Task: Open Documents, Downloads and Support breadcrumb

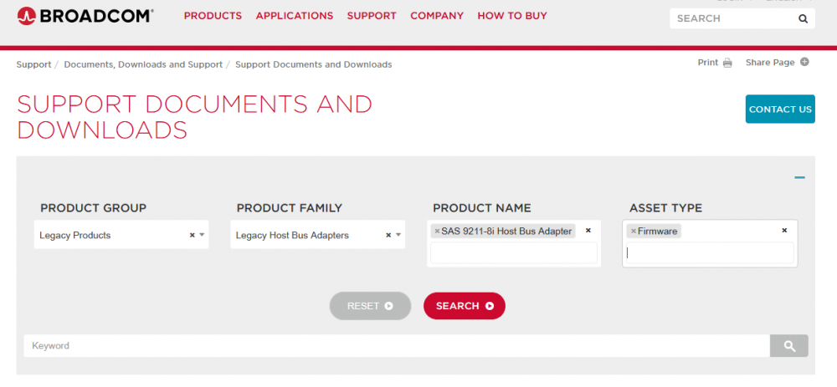Action: 143,64
